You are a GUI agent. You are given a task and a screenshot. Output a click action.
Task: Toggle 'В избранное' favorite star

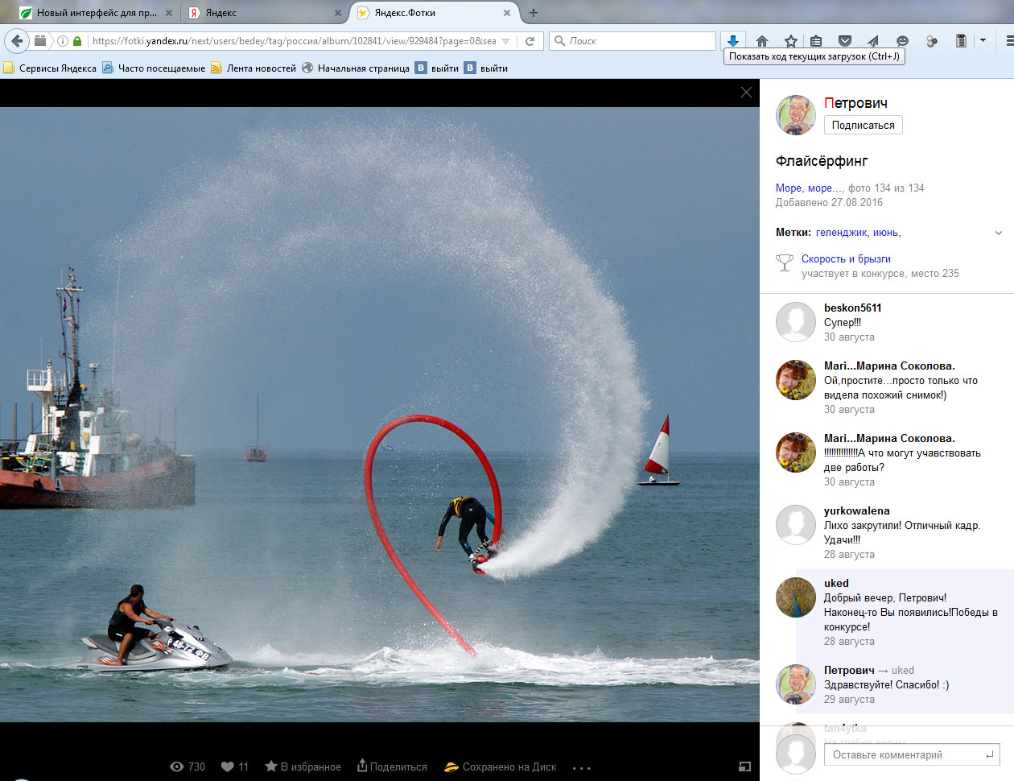pos(303,767)
